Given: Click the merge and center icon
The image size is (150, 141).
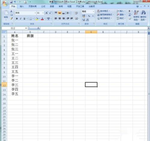Looking at the screenshot, I should [76, 18].
